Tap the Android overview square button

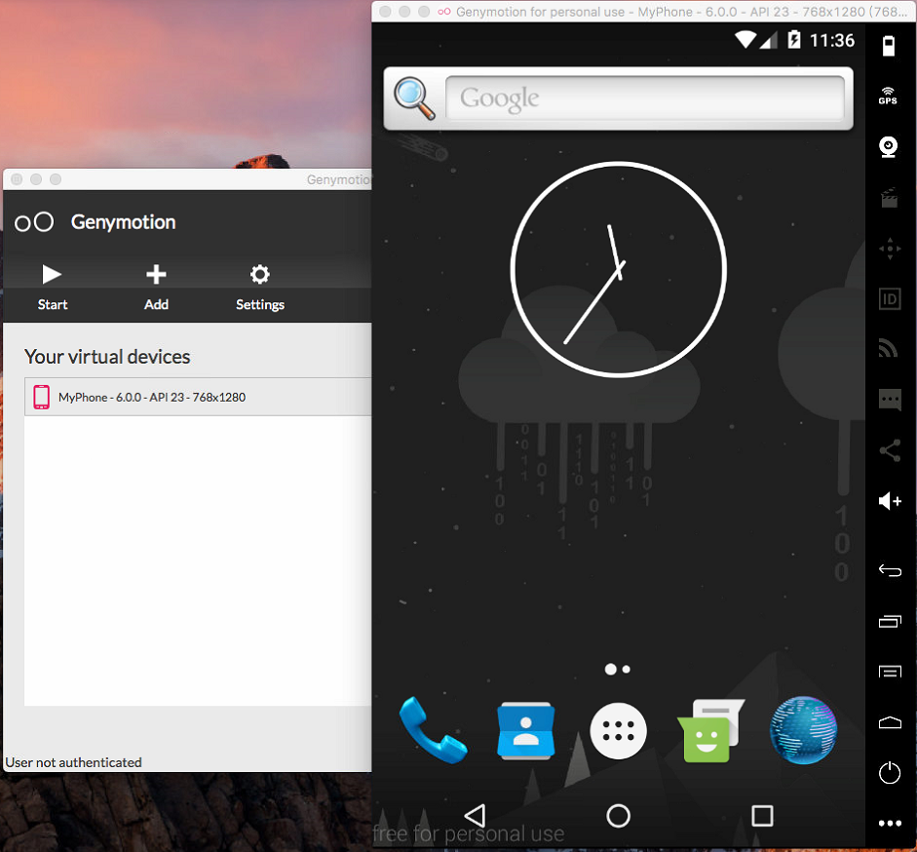762,816
